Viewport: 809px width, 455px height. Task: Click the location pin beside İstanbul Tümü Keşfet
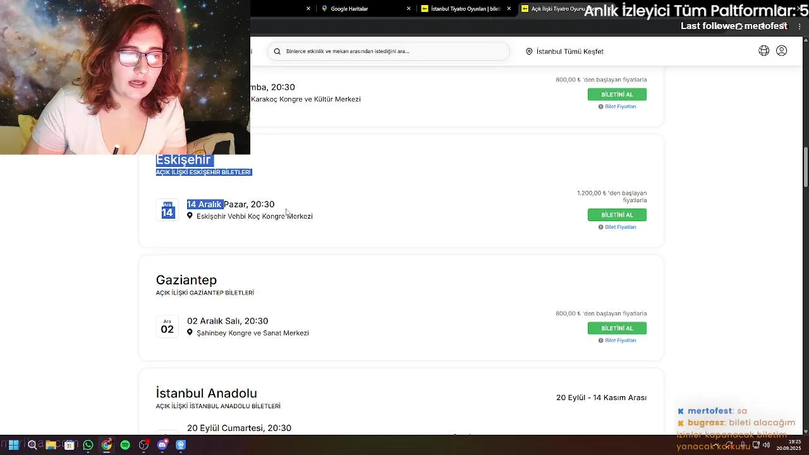point(529,51)
